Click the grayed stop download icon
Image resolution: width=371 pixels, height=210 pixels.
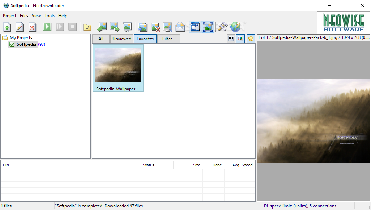click(x=72, y=27)
